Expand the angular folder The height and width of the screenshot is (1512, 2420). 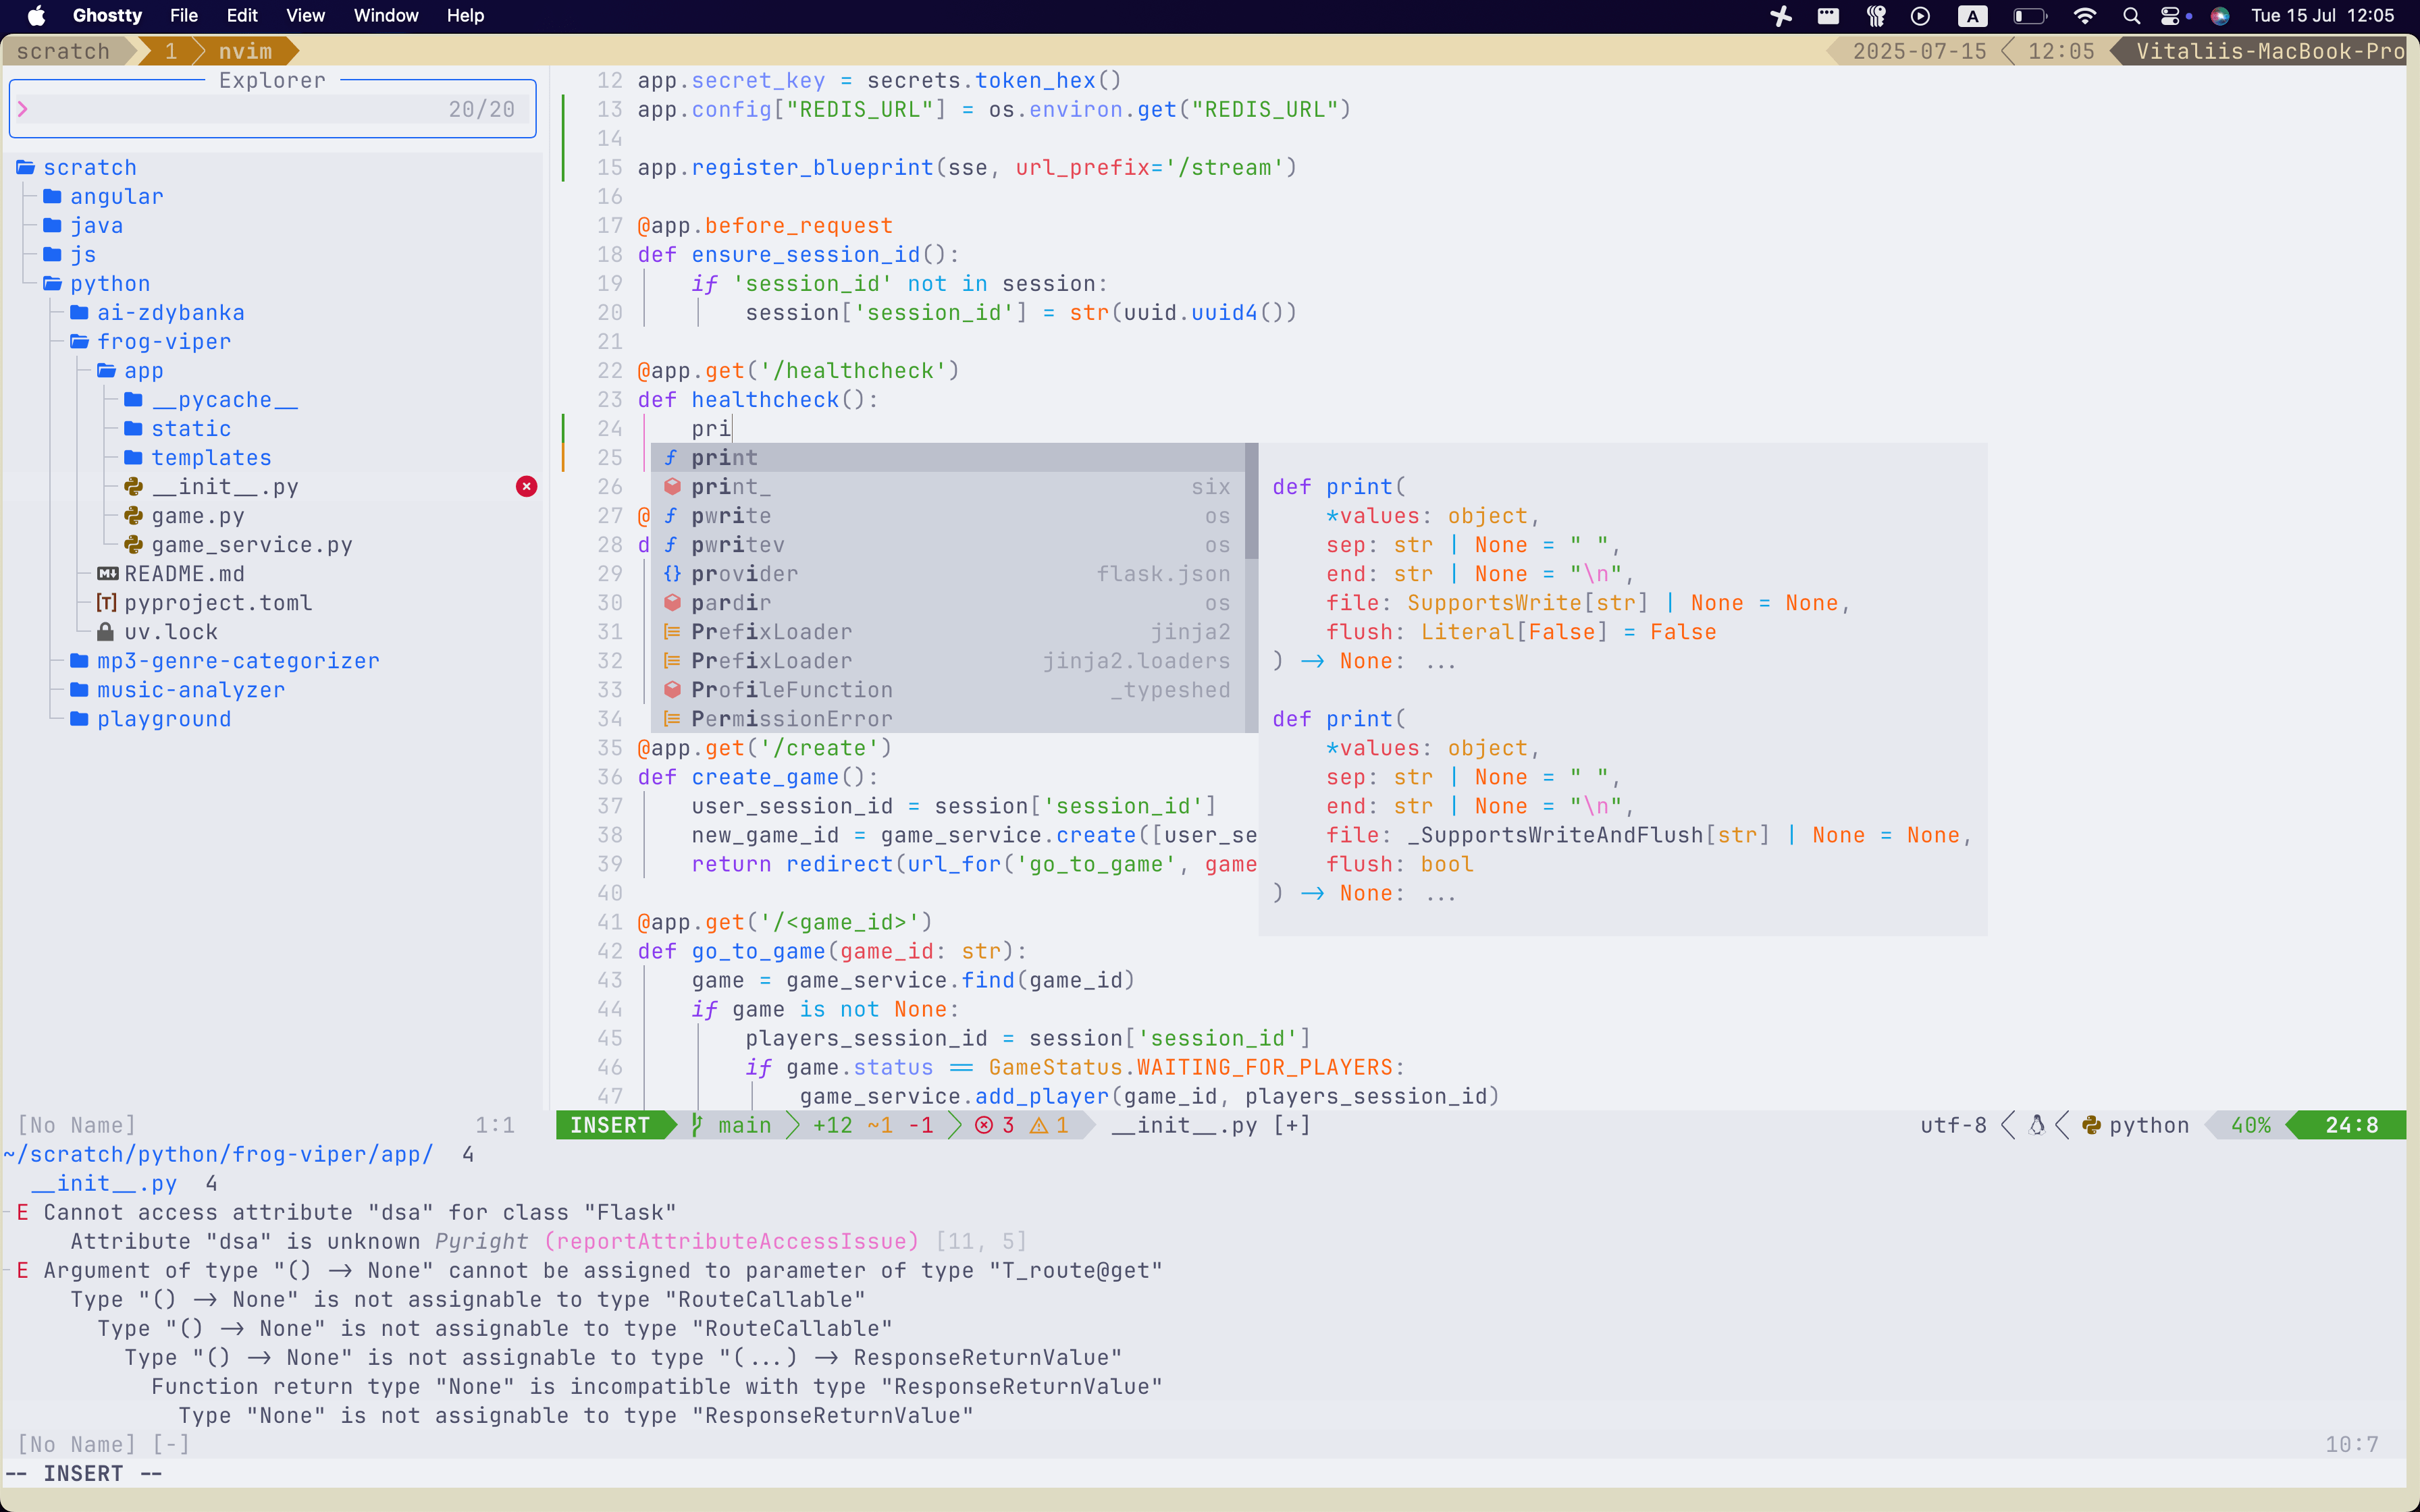coord(116,197)
